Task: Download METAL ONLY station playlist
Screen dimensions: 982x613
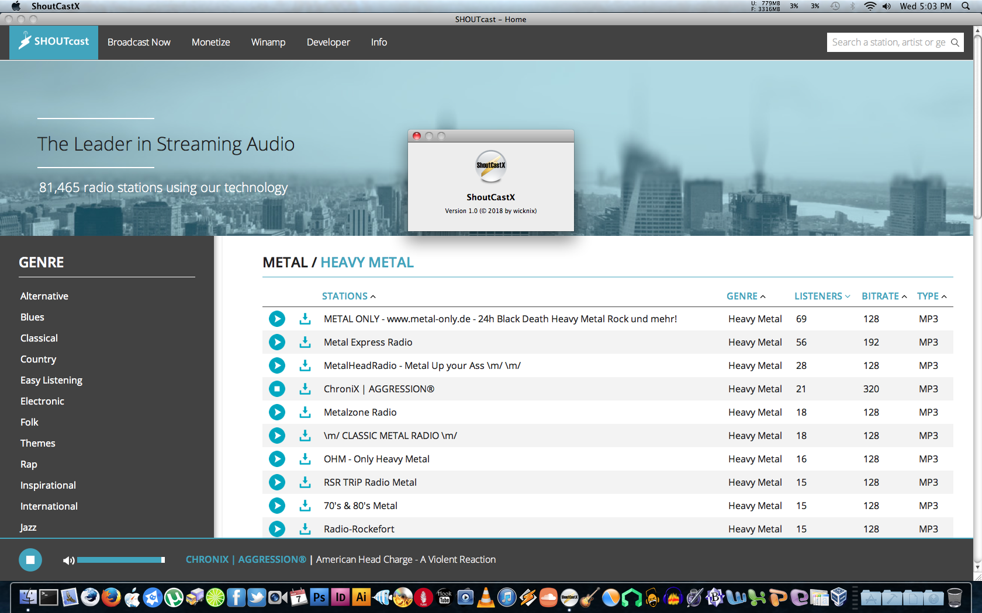Action: (305, 319)
